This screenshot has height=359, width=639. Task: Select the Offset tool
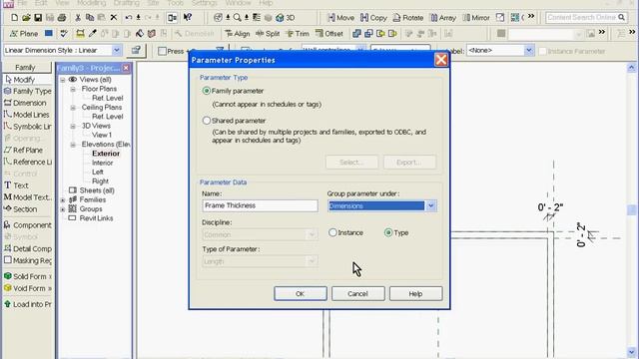click(328, 34)
